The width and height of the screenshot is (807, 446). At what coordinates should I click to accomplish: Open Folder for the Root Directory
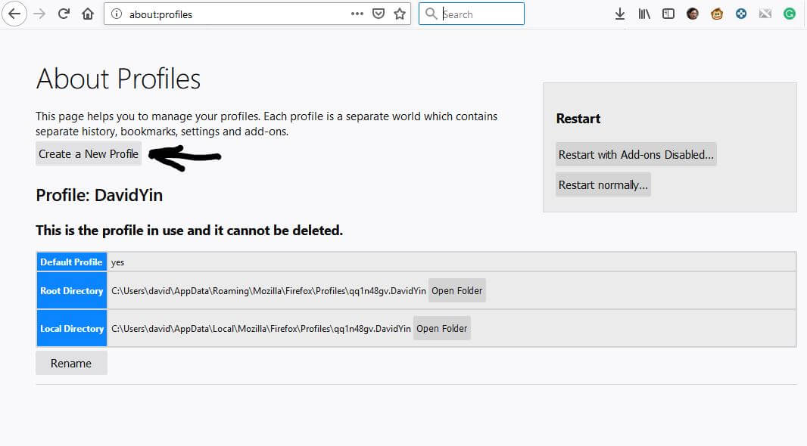(x=456, y=290)
